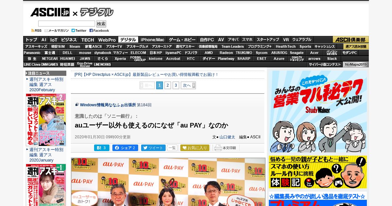
Task: Open the NoMaps2019 link
Action: point(356,64)
